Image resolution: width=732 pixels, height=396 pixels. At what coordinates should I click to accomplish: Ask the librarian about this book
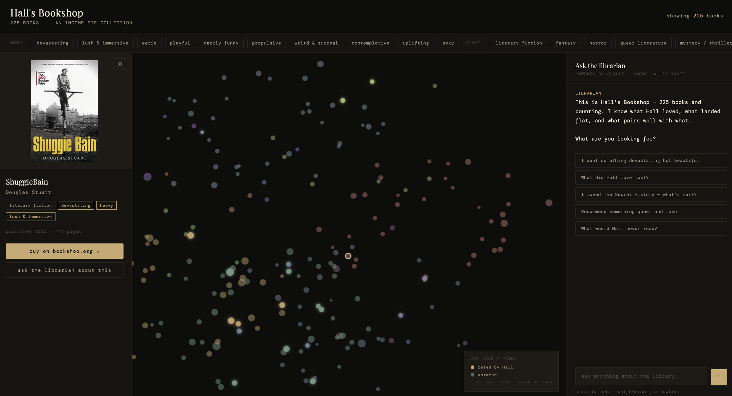point(64,270)
